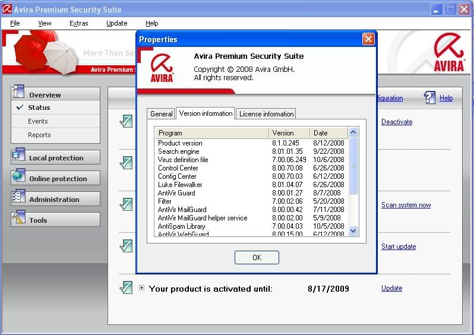
Task: Select the AntiSpam Library row
Action: tap(251, 226)
